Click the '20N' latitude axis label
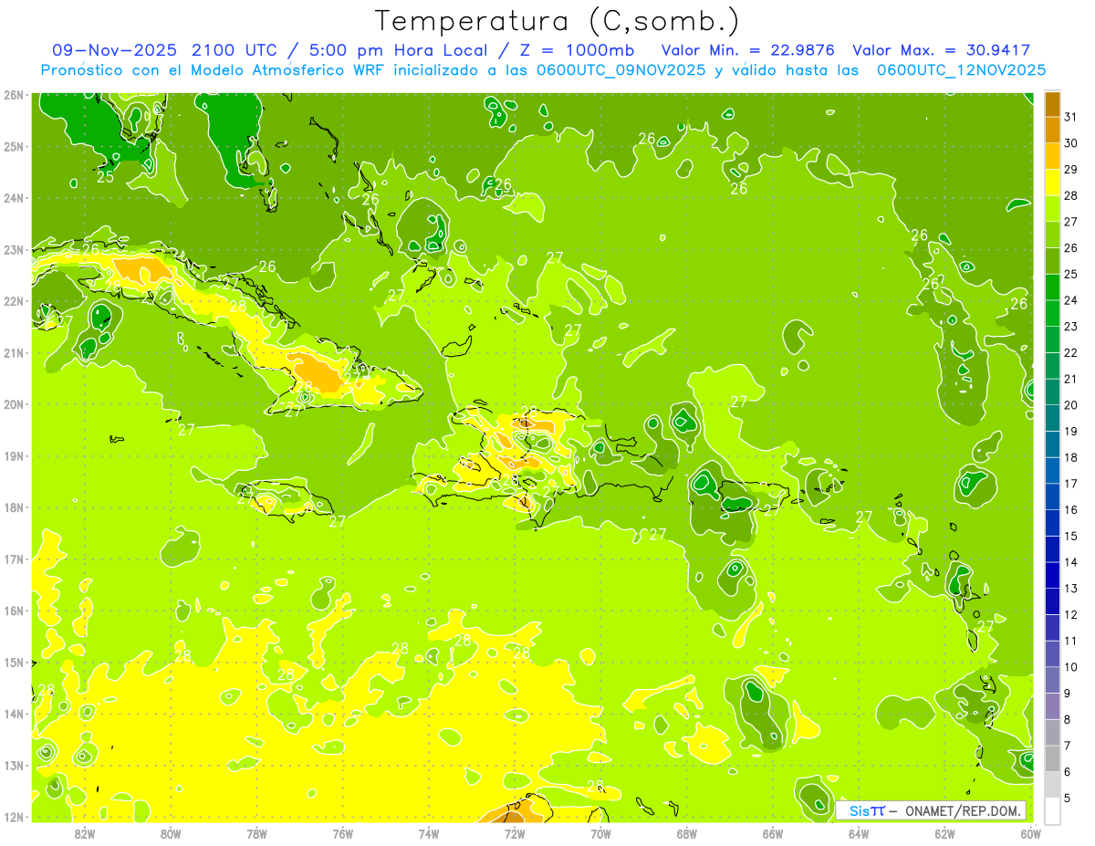1095x846 pixels. pyautogui.click(x=14, y=404)
